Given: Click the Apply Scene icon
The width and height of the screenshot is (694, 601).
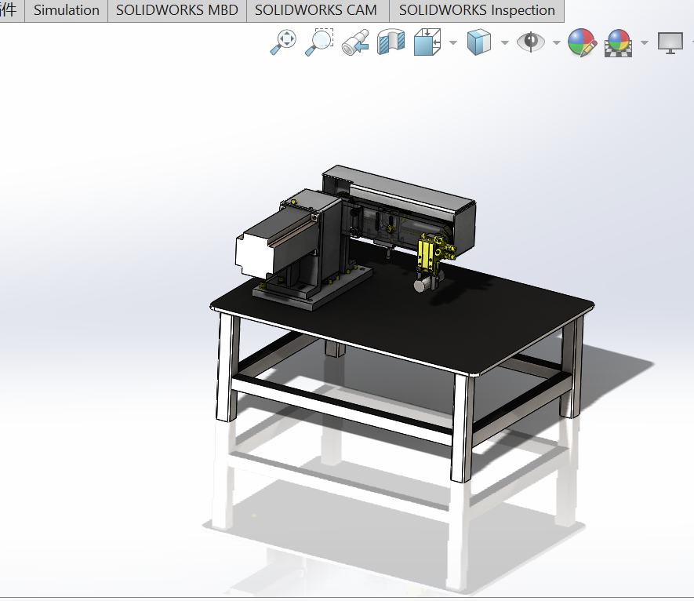Looking at the screenshot, I should 618,43.
